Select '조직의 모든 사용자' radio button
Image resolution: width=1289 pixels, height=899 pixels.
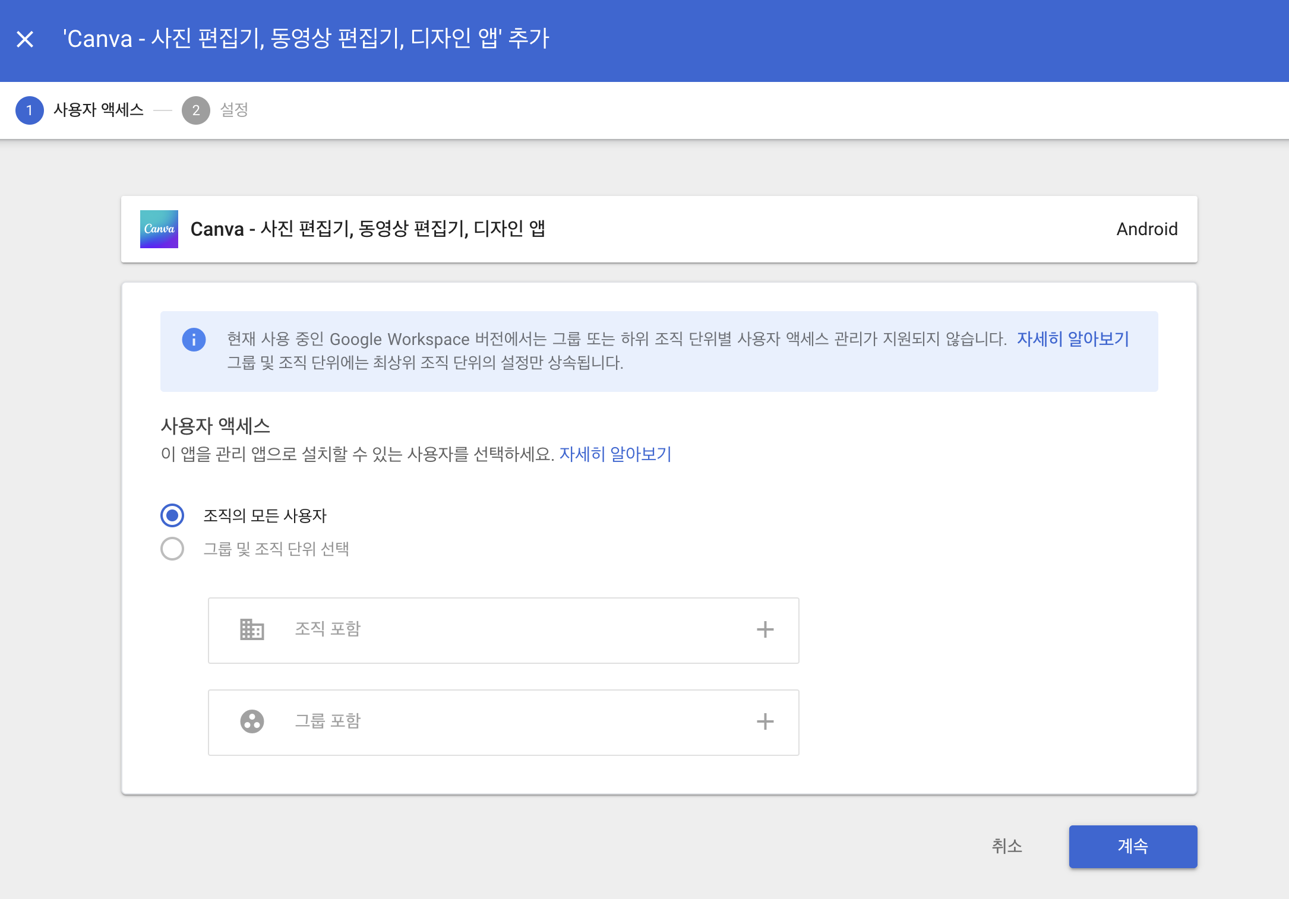[172, 515]
